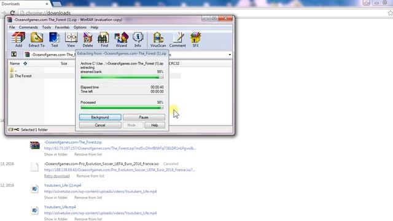This screenshot has width=393, height=221.
Task: Open the Tools menu
Action: coord(47,27)
